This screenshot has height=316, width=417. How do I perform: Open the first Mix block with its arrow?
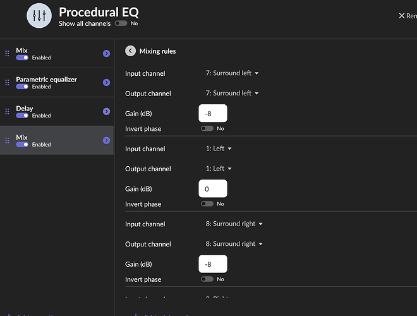pos(106,54)
